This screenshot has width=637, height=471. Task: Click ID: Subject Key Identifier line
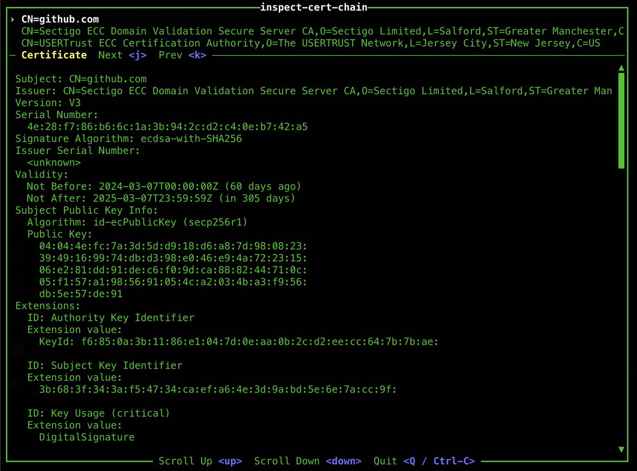click(105, 365)
